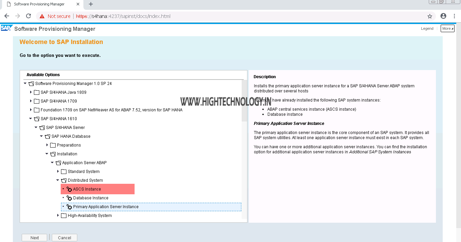Click the Preparations folder icon
This screenshot has height=242, width=461.
pyautogui.click(x=53, y=145)
